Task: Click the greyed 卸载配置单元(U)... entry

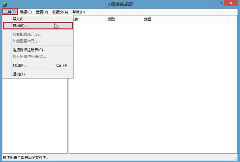Action: 38,41
